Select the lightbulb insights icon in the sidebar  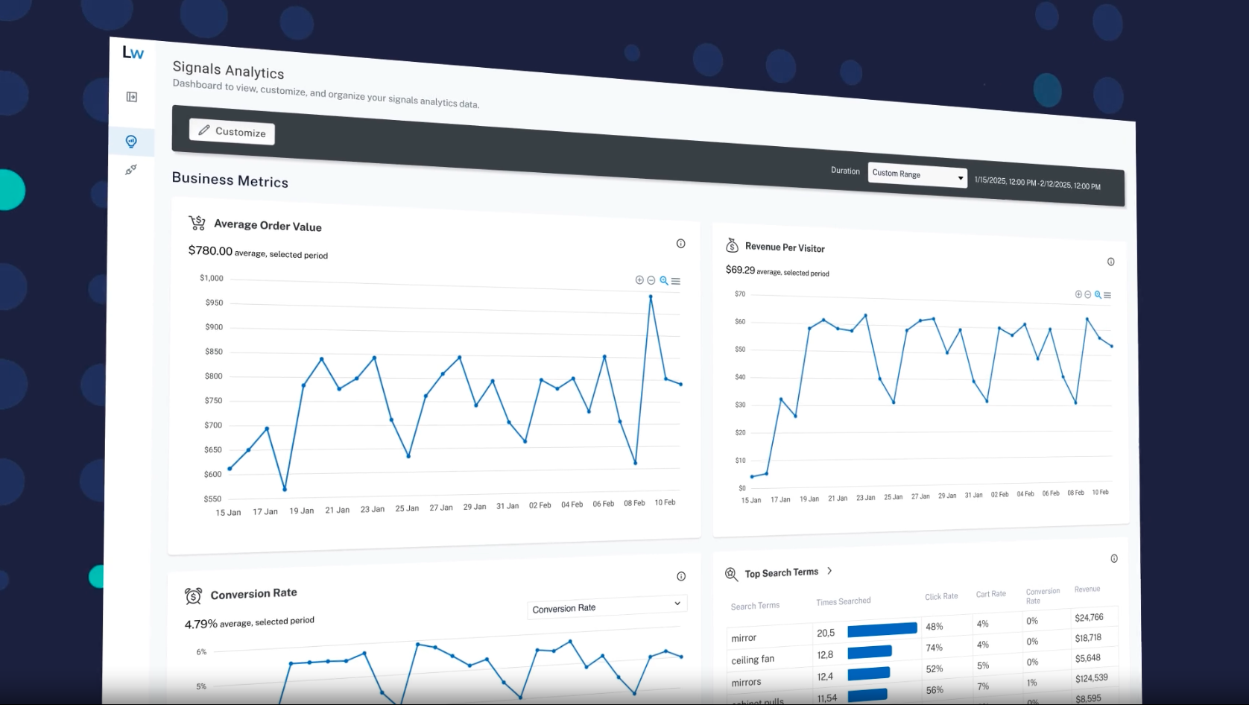(x=131, y=141)
